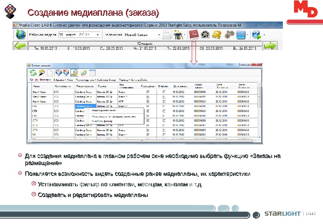This screenshot has height=224, width=323.
Task: Refresh the orders list with green arrows icon
Action: (x=33, y=73)
